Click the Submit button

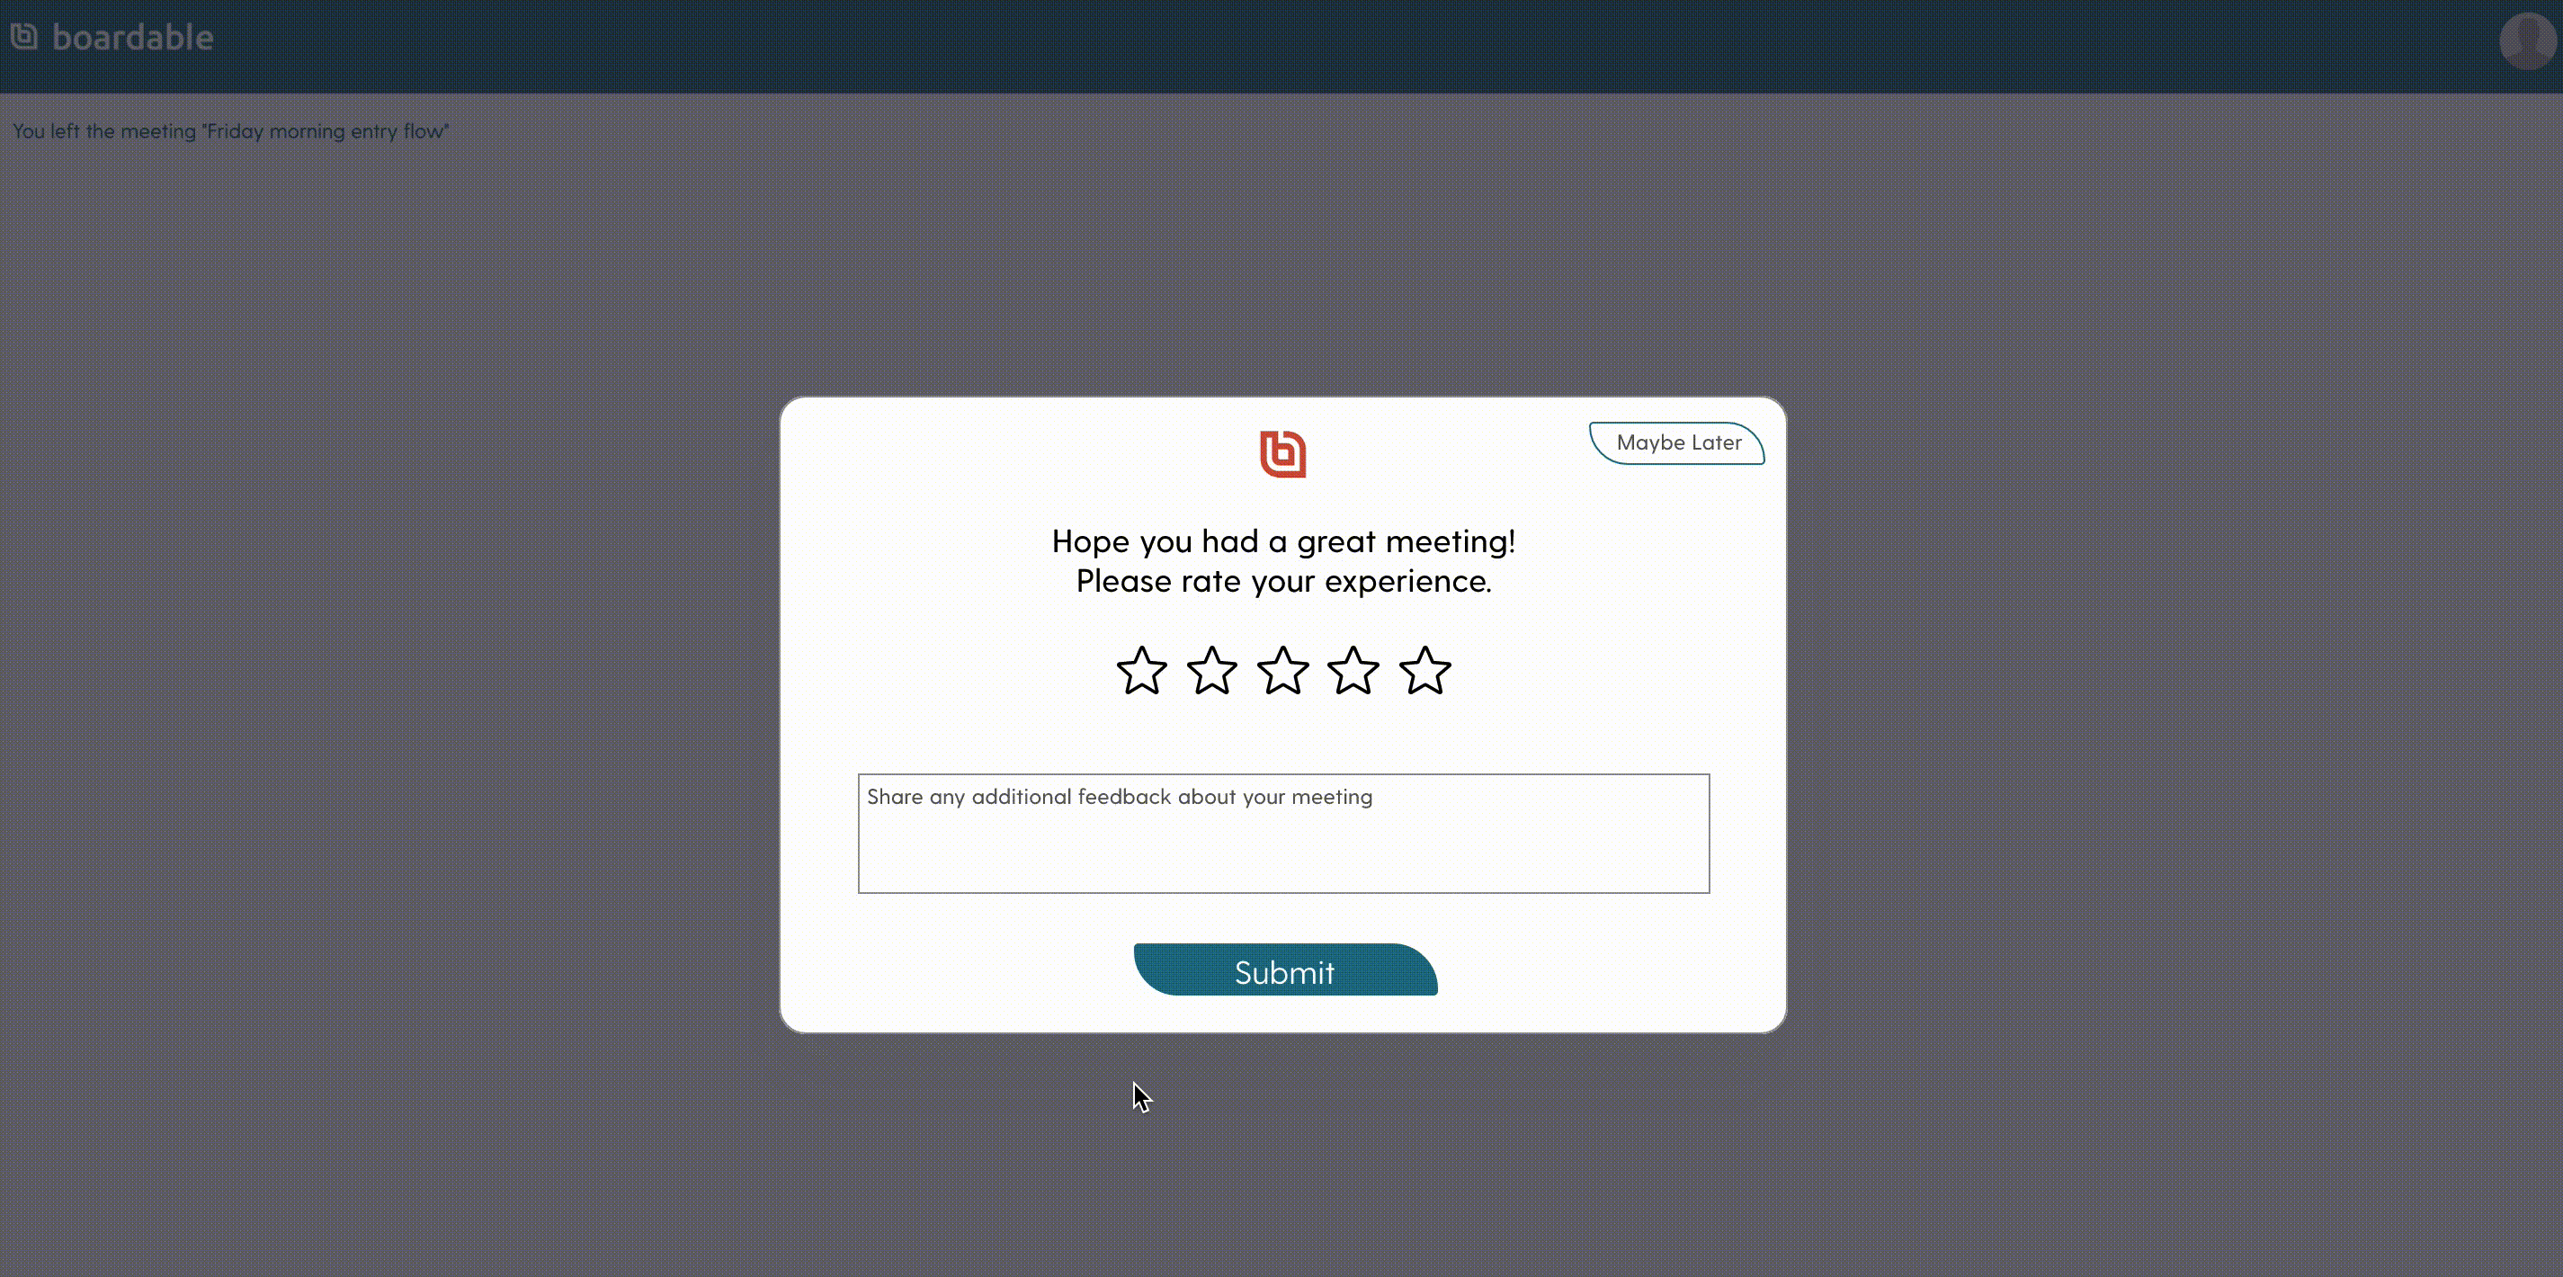tap(1283, 971)
